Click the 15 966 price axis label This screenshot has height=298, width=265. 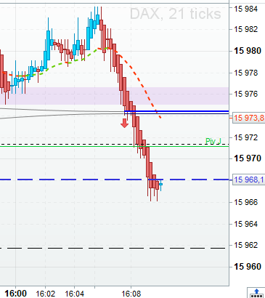coord(245,202)
